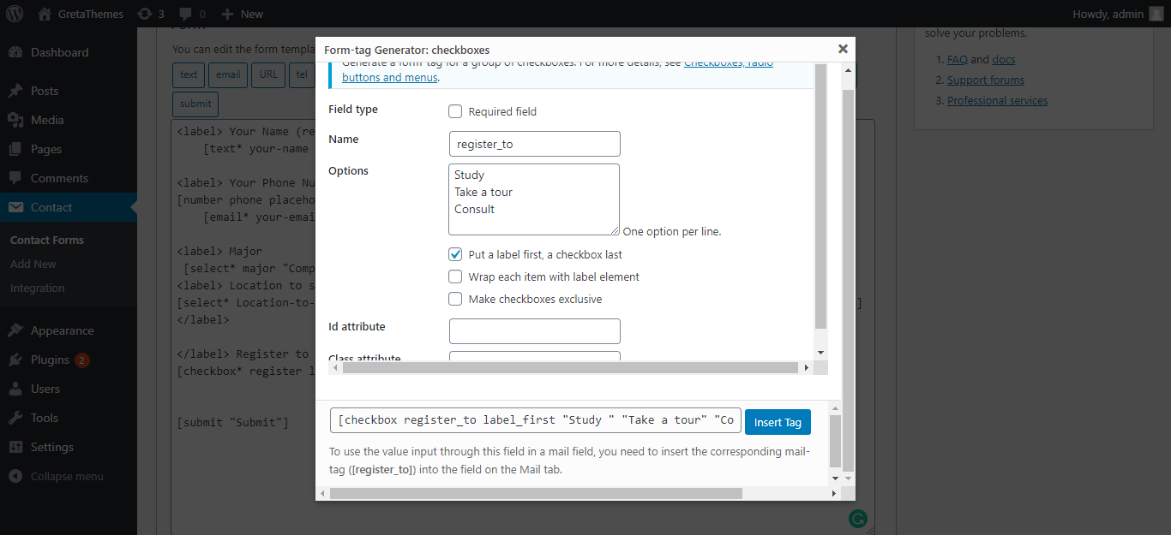Uncheck Put a label first, a checkbox last

pyautogui.click(x=455, y=254)
